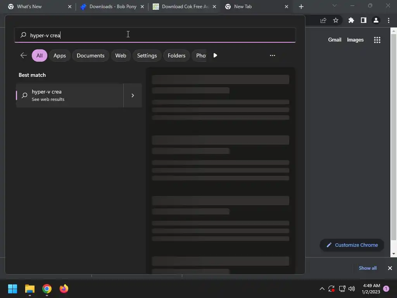Open Chrome's three-dot menu
The image size is (397, 298).
coord(388,20)
